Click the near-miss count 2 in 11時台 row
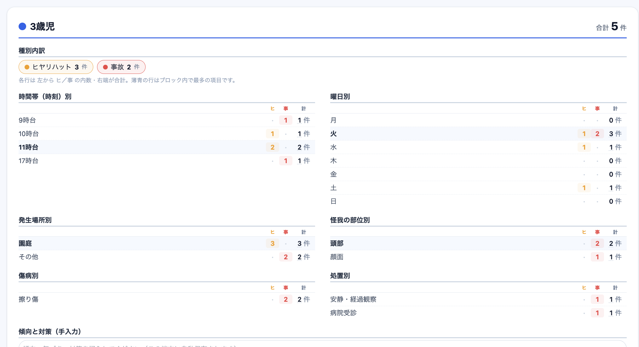 tap(273, 147)
